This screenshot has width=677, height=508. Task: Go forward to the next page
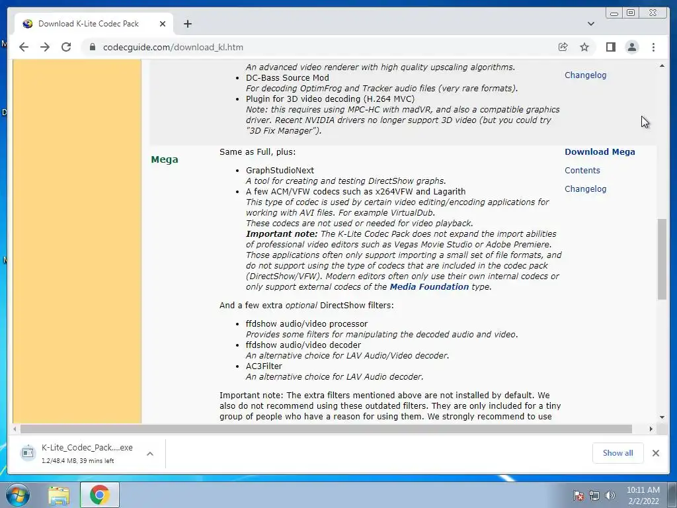pos(45,47)
